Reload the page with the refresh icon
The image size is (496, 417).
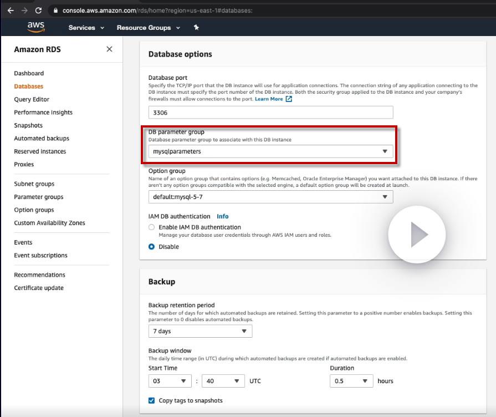[x=38, y=11]
